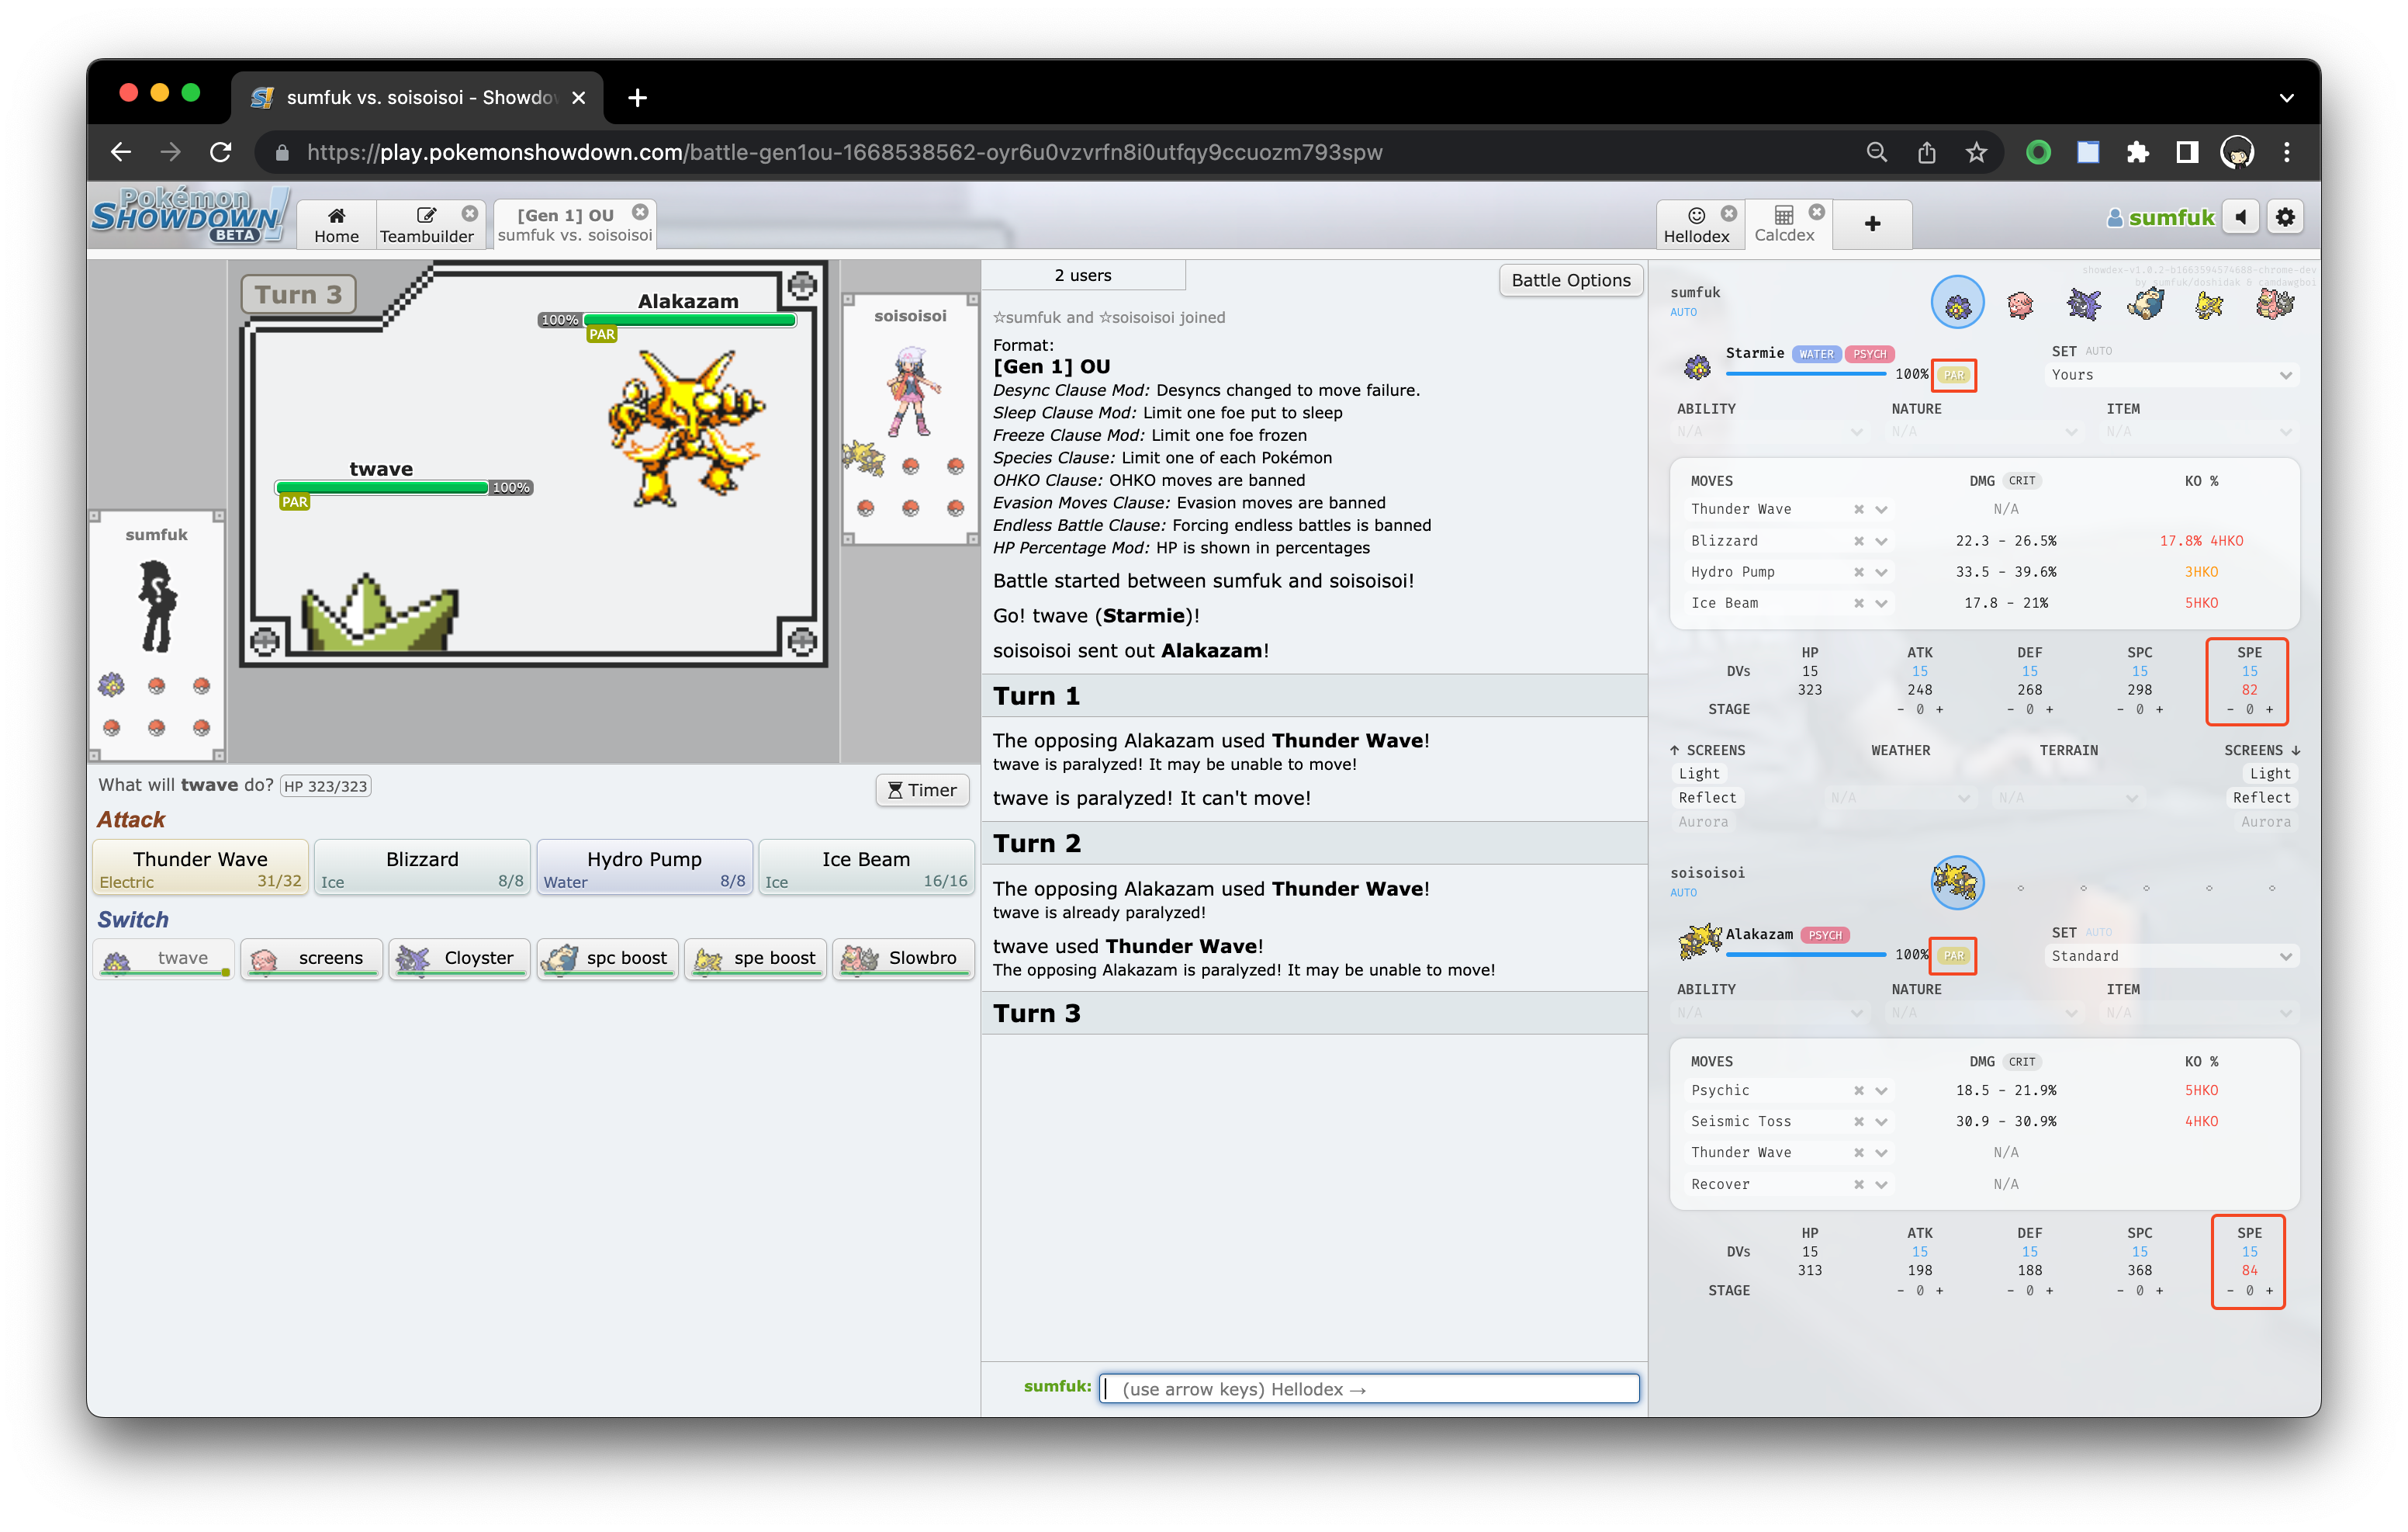The image size is (2408, 1532).
Task: Increase Starmie's SPE stage with plus
Action: (x=2270, y=709)
